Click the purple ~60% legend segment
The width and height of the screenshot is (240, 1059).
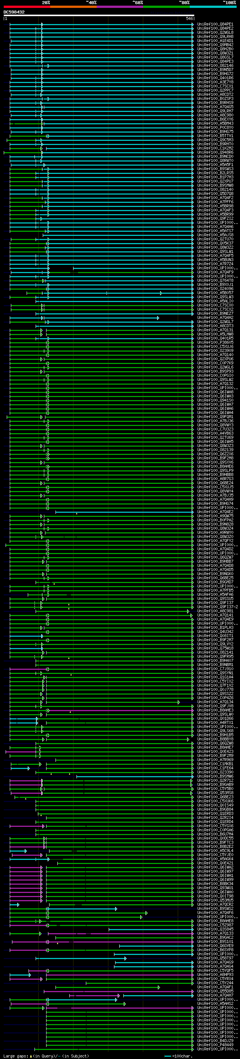tap(120, 7)
